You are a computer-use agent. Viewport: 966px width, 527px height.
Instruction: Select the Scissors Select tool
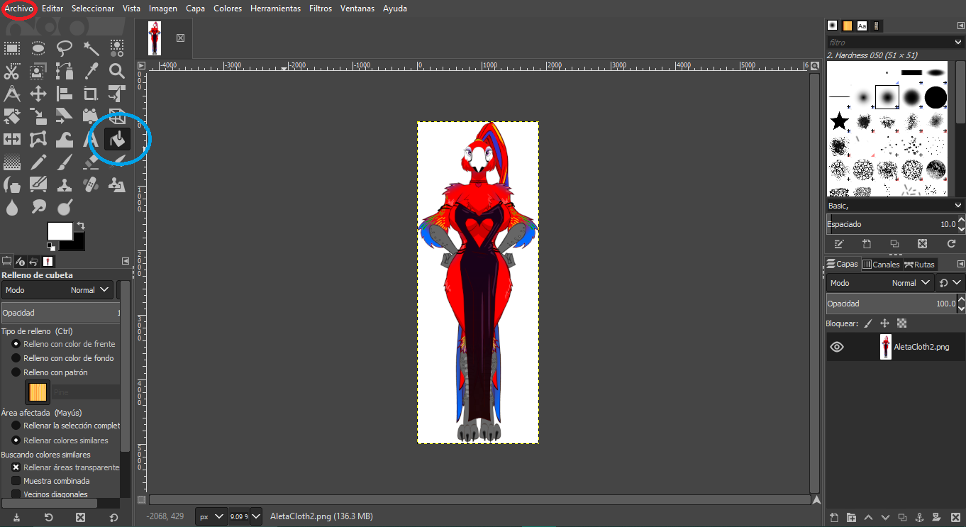(12, 71)
